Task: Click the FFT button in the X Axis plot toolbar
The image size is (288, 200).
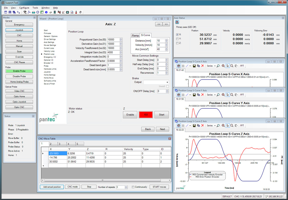Action: pyautogui.click(x=242, y=66)
